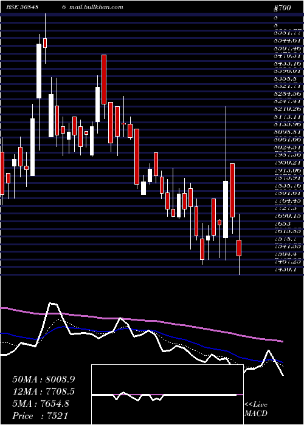Click the 8098.81 price axis label
Image resolution: width=304 pixels, height=425 pixels.
287,132
